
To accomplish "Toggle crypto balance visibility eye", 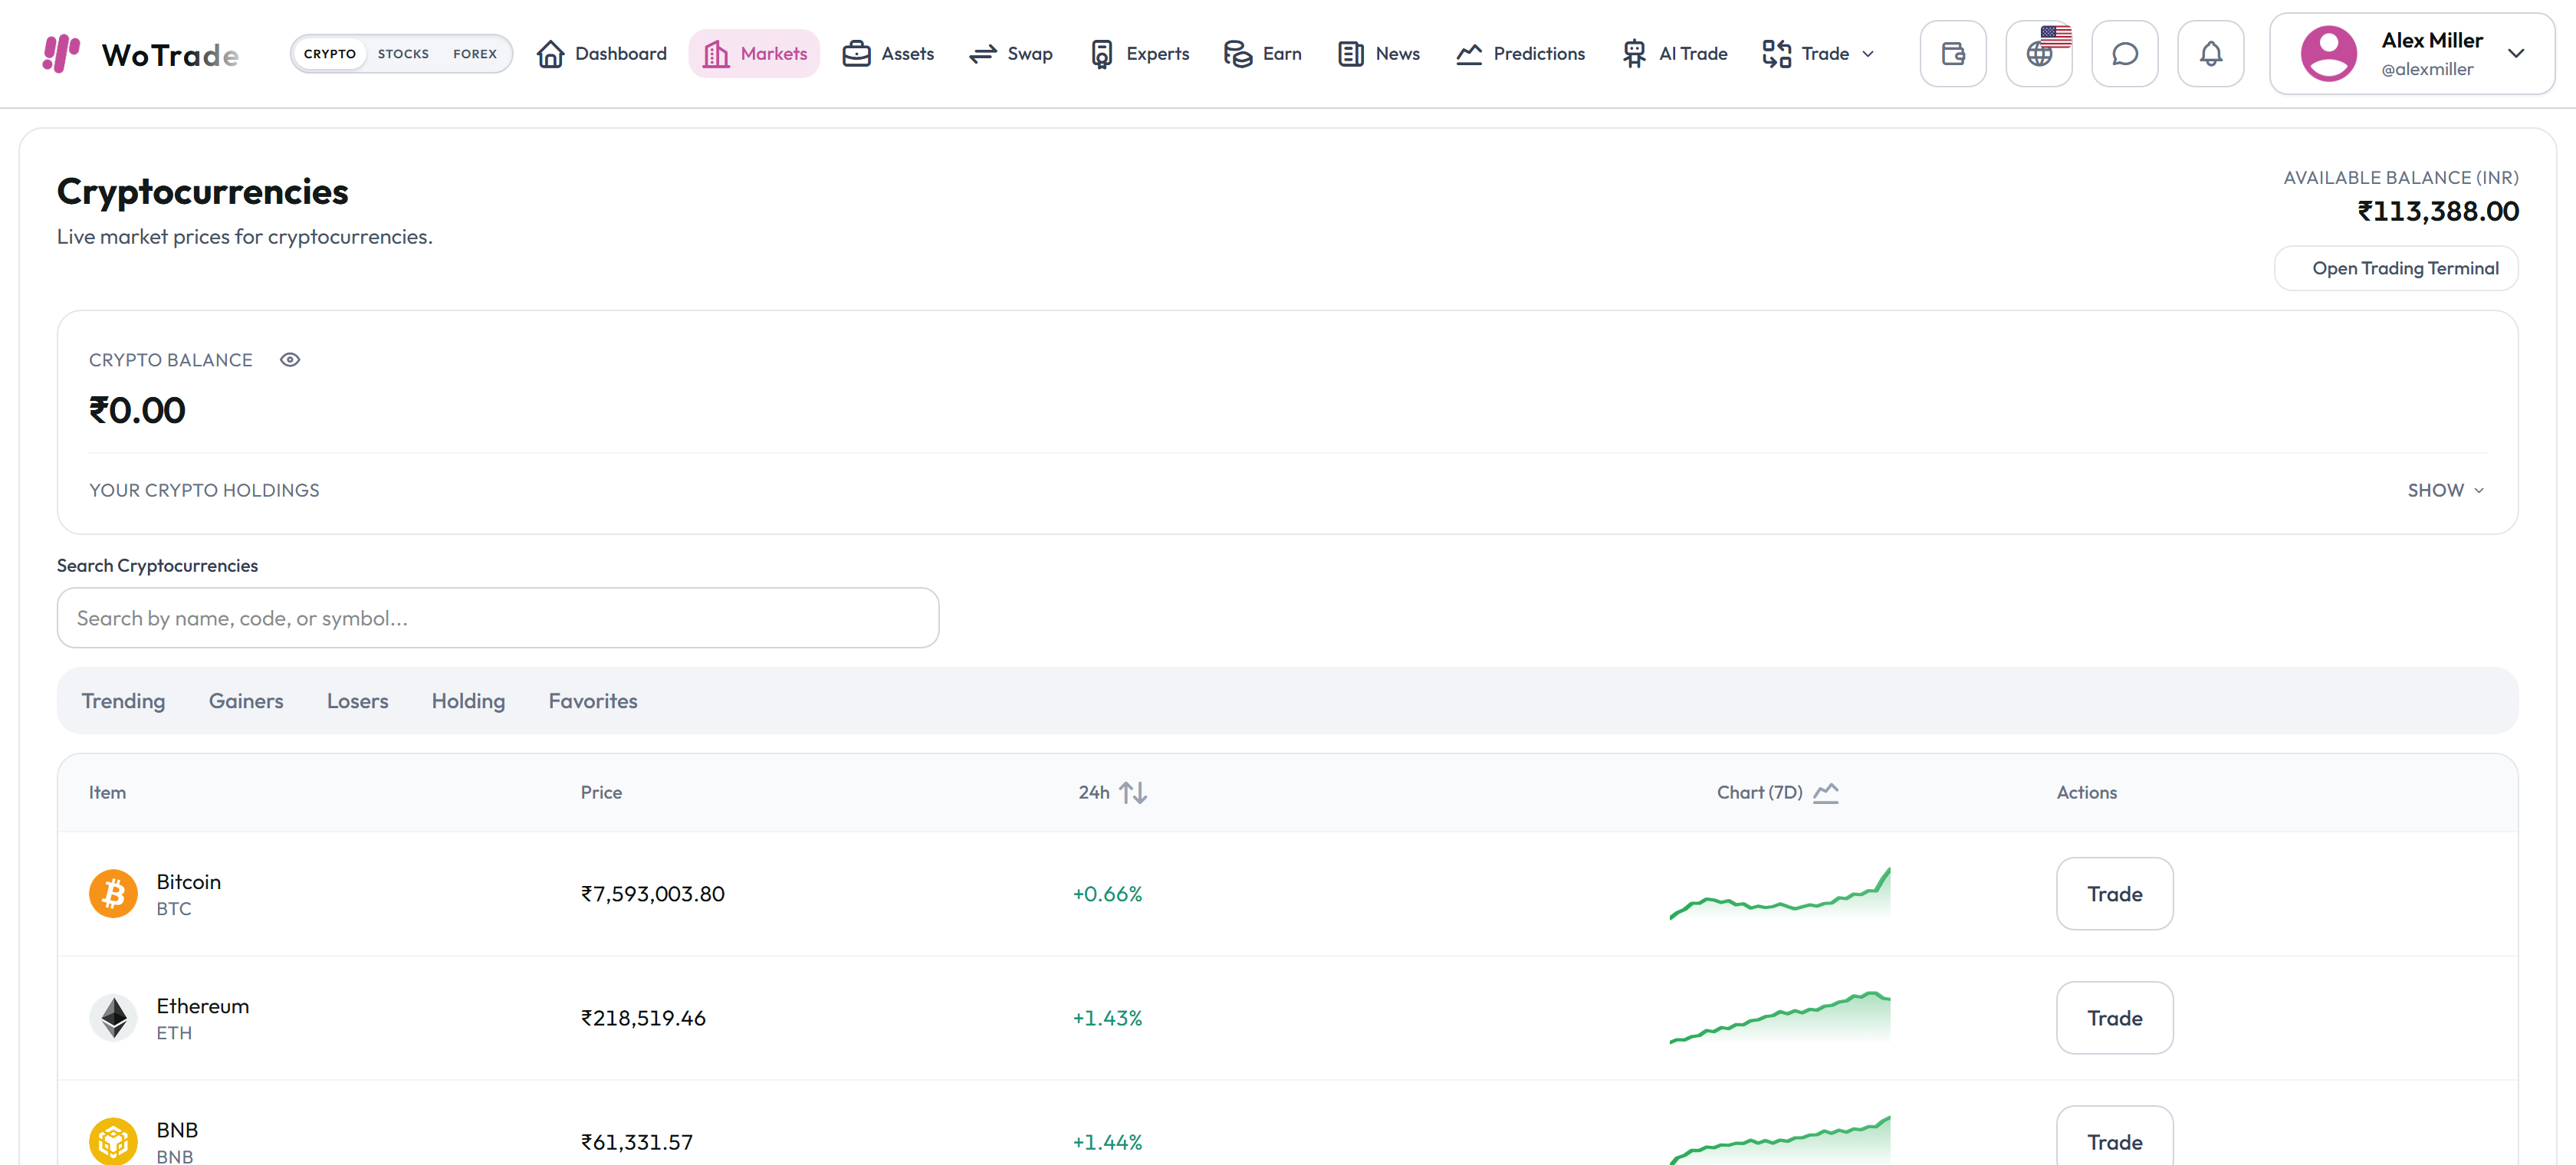I will point(290,360).
